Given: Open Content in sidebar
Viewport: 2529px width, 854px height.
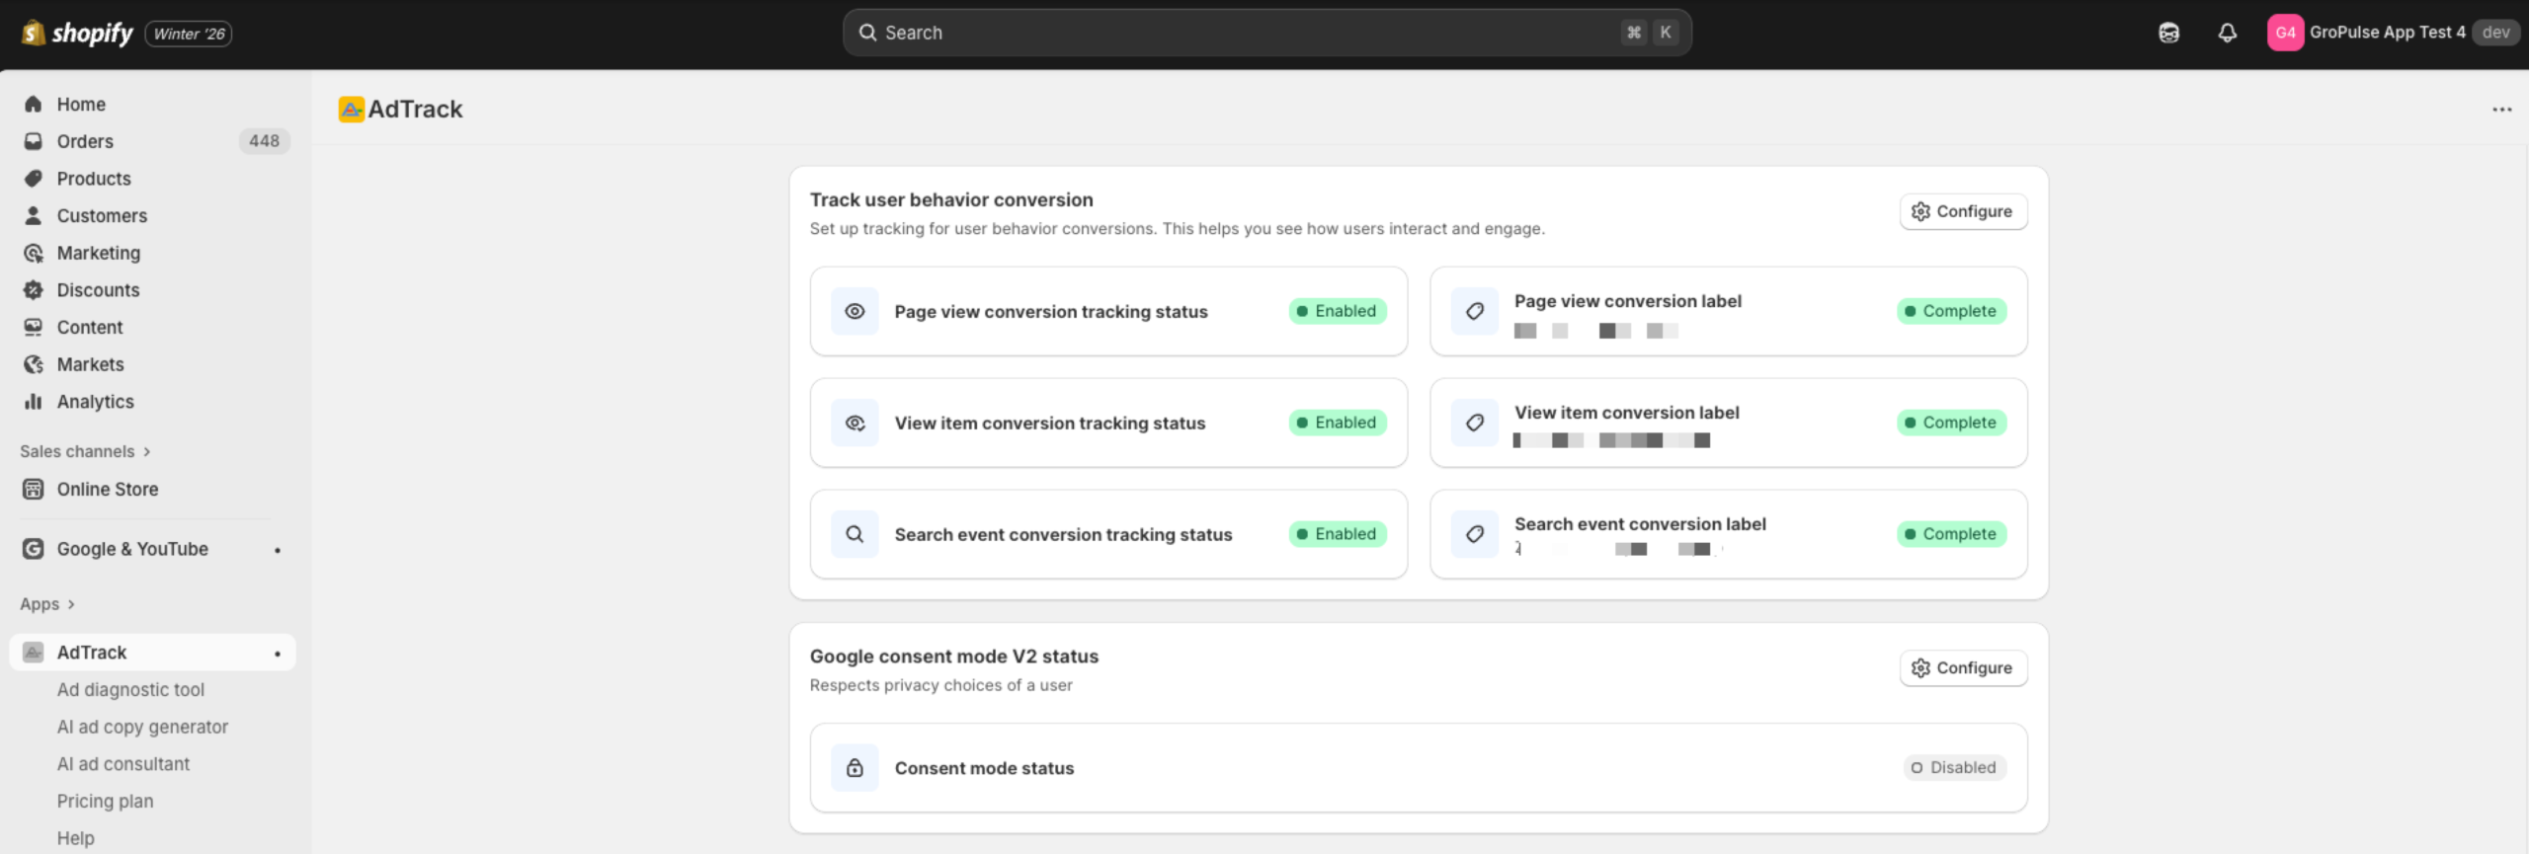Looking at the screenshot, I should tap(153, 327).
